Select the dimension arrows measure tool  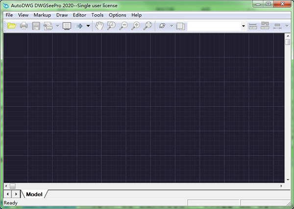pyautogui.click(x=277, y=26)
